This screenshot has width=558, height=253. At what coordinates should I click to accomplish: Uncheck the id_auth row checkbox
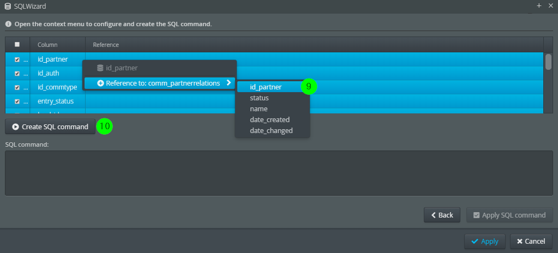(x=17, y=73)
